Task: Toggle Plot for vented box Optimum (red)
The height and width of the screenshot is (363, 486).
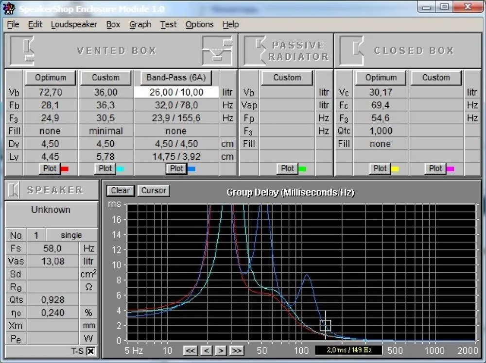Action: (50, 168)
